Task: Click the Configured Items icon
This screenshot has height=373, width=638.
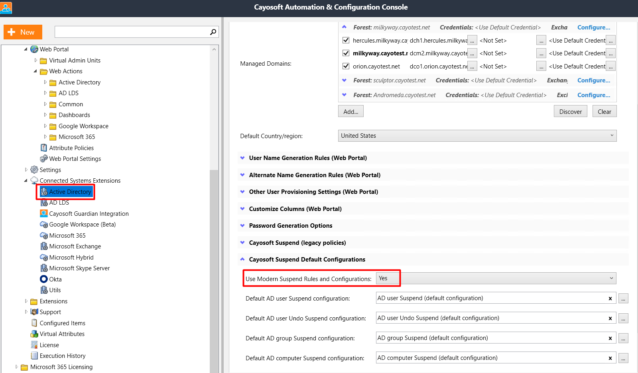Action: (x=34, y=323)
